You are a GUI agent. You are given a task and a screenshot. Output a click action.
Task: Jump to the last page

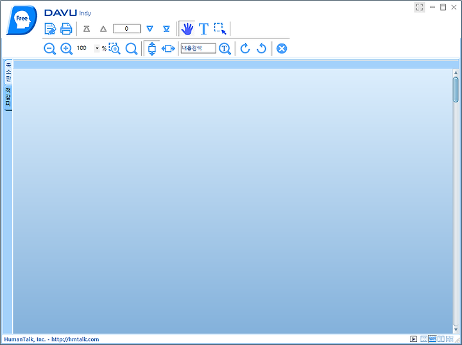(x=166, y=29)
